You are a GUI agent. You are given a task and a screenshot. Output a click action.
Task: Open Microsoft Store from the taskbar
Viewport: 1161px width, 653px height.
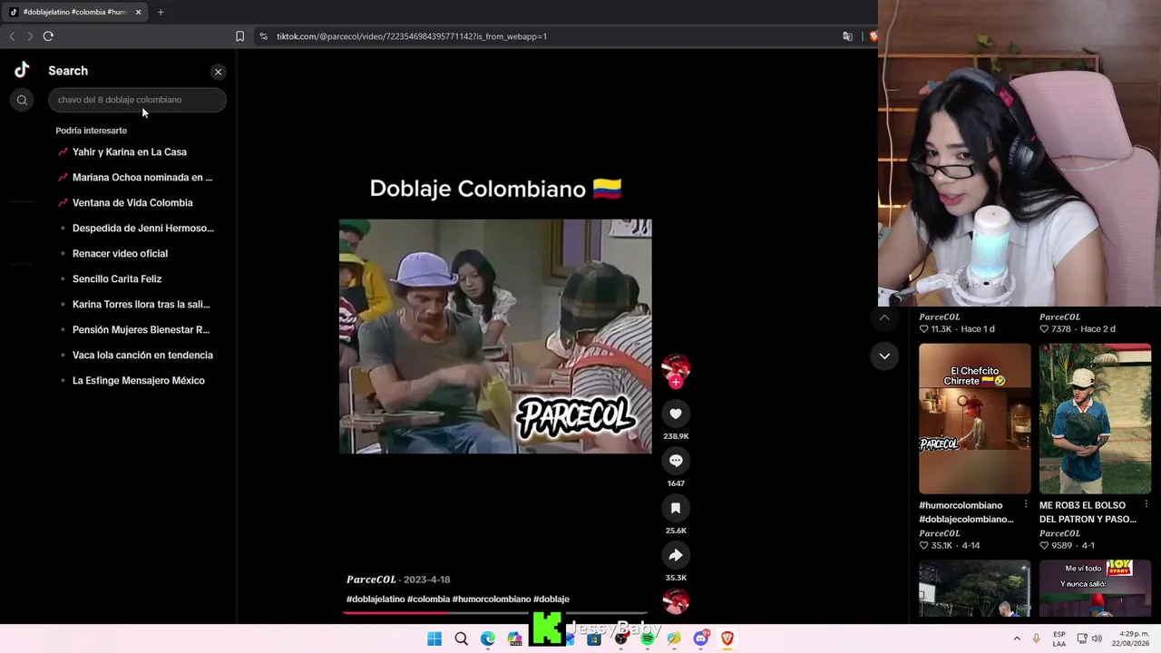coord(594,638)
